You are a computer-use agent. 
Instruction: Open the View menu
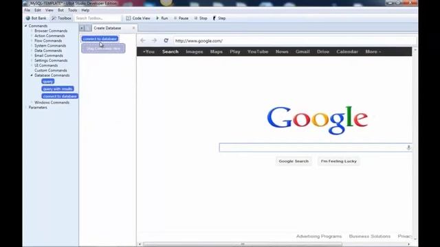pos(49,10)
